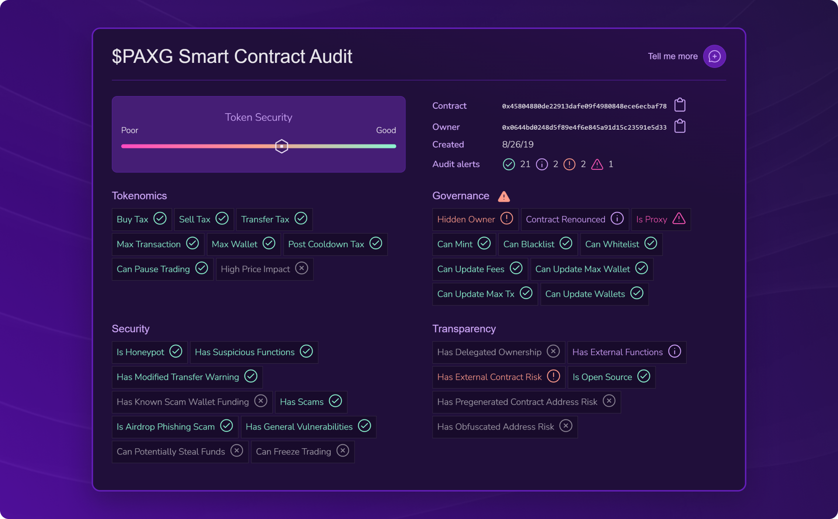This screenshot has width=838, height=519.
Task: Select the Can Pause Trading badge
Action: pos(162,269)
